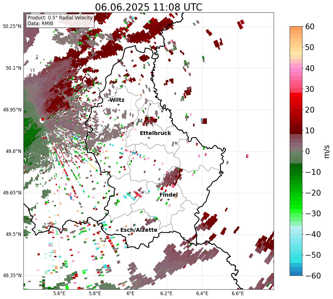The height and width of the screenshot is (299, 333).
Task: Click the 5.8°E longitude tick label
Action: click(x=95, y=294)
